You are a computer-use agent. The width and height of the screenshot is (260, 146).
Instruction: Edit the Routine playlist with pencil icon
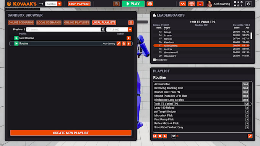click(119, 44)
